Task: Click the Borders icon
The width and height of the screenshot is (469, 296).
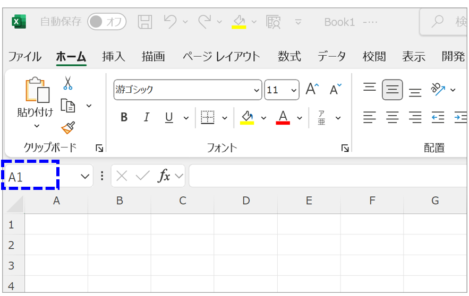Action: [208, 117]
